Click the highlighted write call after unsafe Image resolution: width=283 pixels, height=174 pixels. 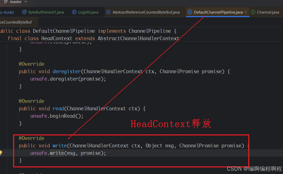[x=57, y=153]
